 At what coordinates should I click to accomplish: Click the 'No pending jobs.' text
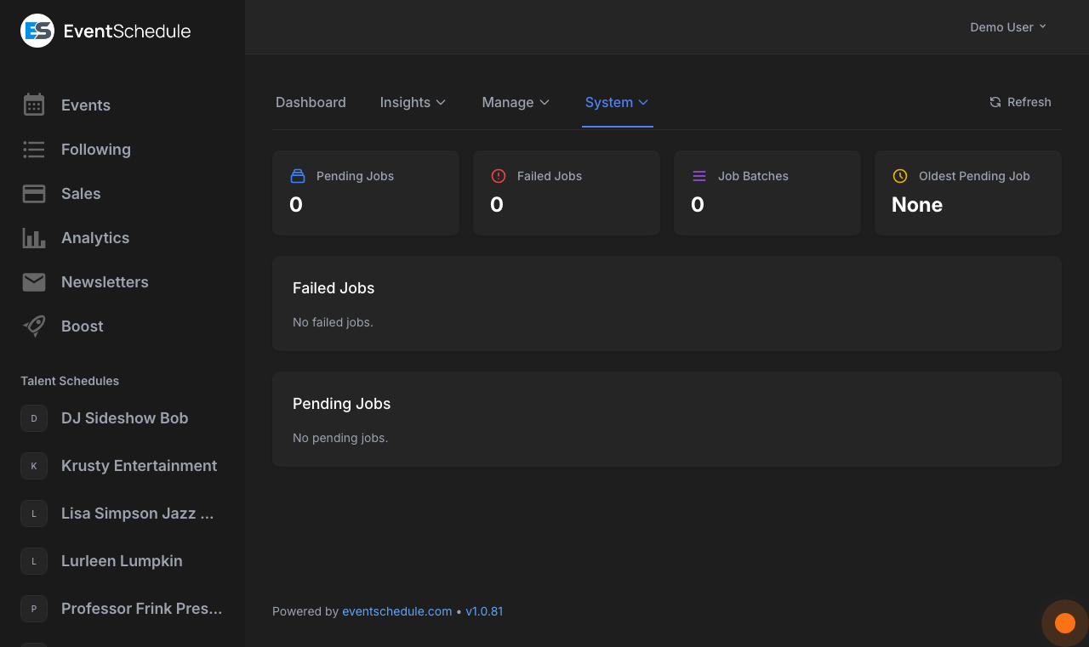coord(340,438)
